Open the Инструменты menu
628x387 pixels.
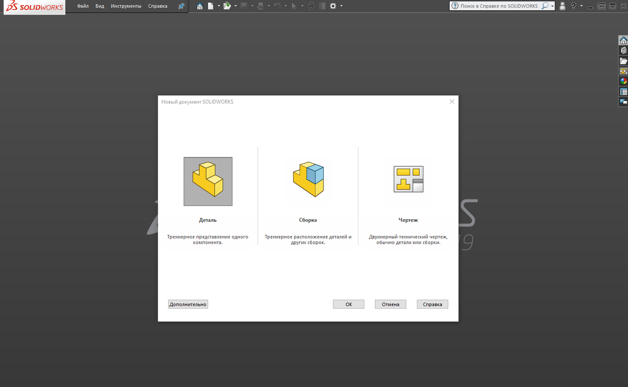pyautogui.click(x=126, y=6)
